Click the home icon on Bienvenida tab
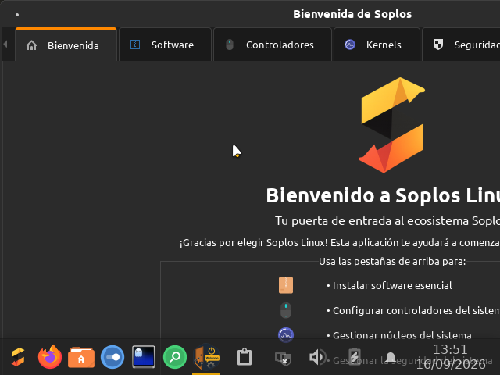The width and height of the screenshot is (500, 375). 31,45
